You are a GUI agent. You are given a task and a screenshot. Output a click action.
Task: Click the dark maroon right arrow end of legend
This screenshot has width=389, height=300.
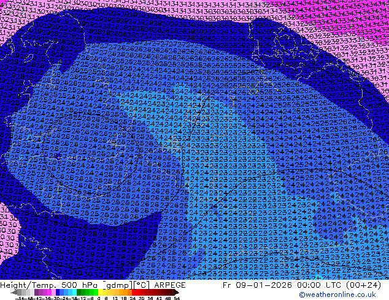click(176, 293)
